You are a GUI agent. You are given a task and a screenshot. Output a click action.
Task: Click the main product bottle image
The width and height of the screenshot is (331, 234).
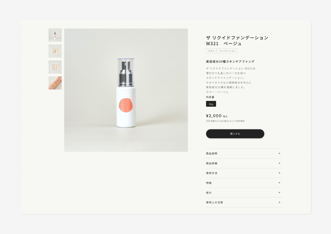pyautogui.click(x=126, y=90)
